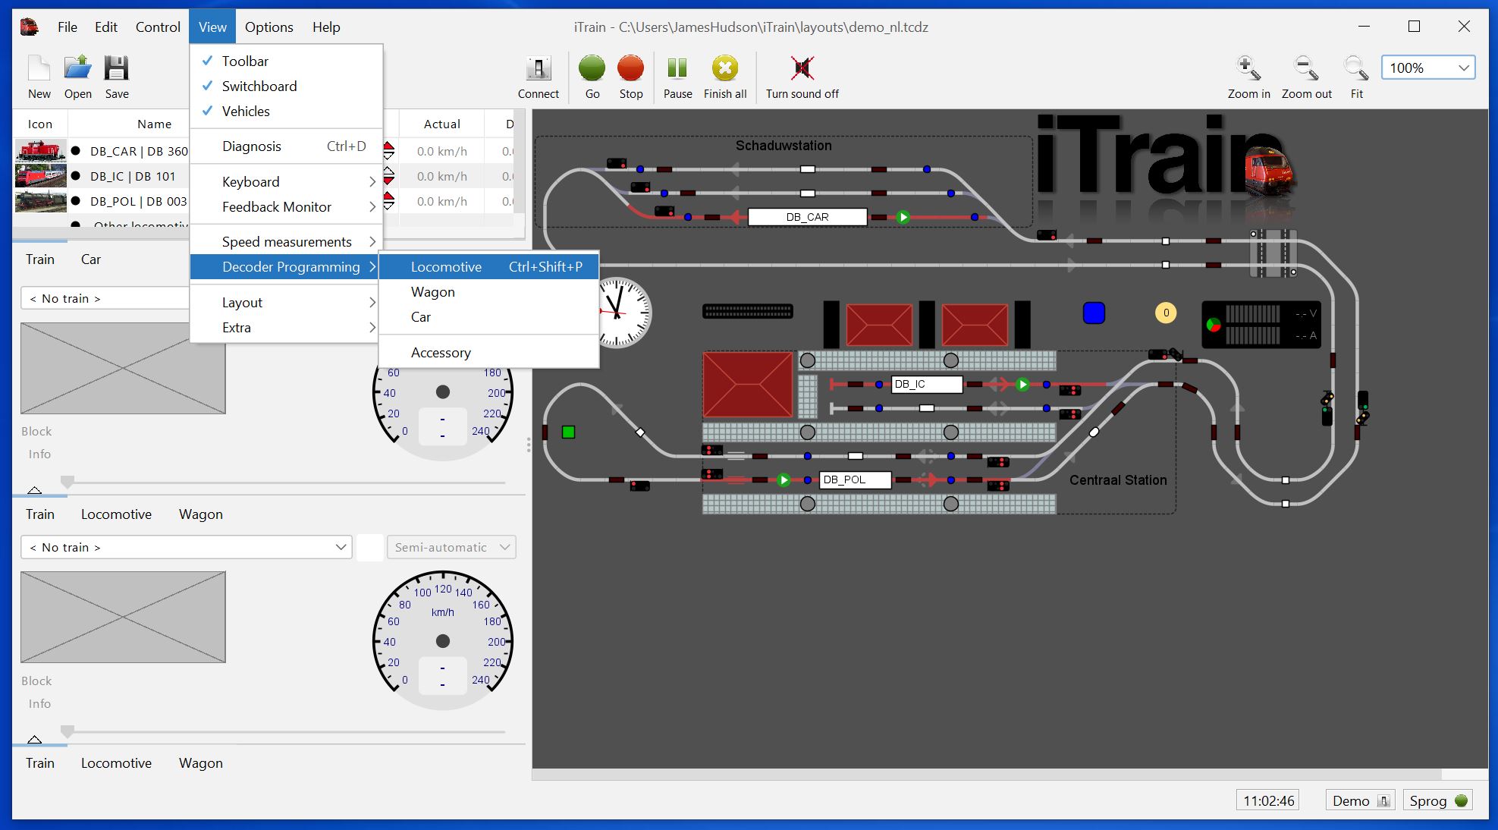This screenshot has height=830, width=1498.
Task: Toggle the Toolbar visibility checkmark
Action: [x=244, y=61]
